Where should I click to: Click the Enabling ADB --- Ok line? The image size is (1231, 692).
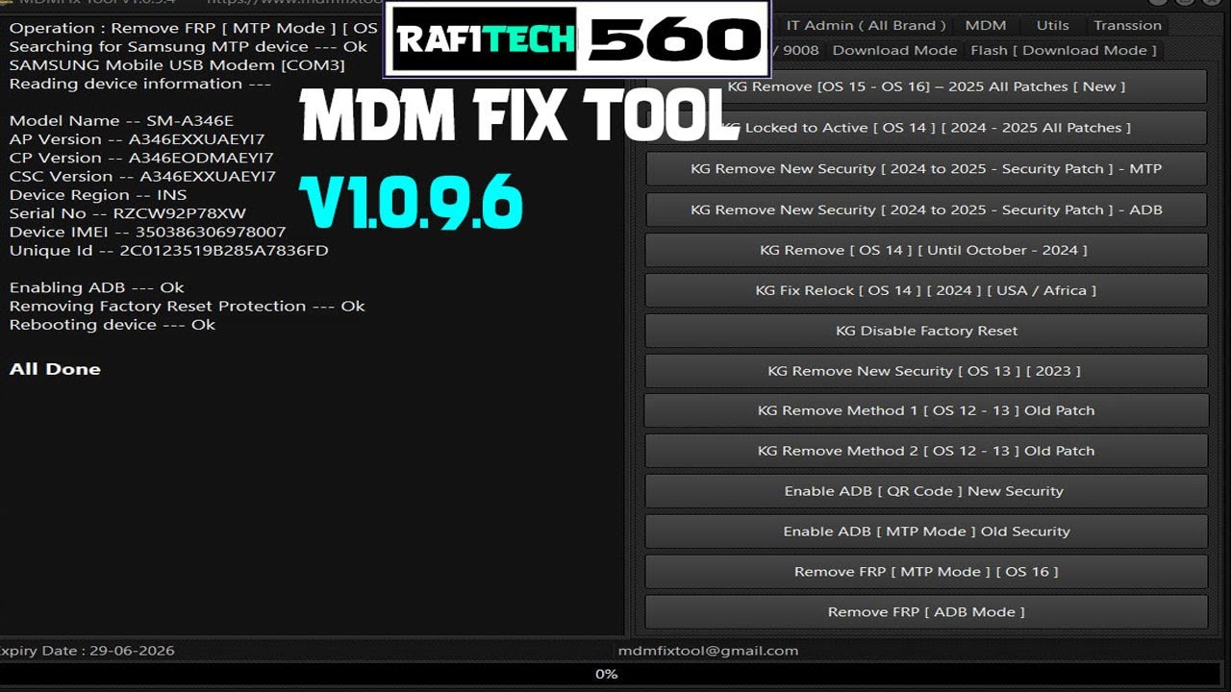(96, 287)
